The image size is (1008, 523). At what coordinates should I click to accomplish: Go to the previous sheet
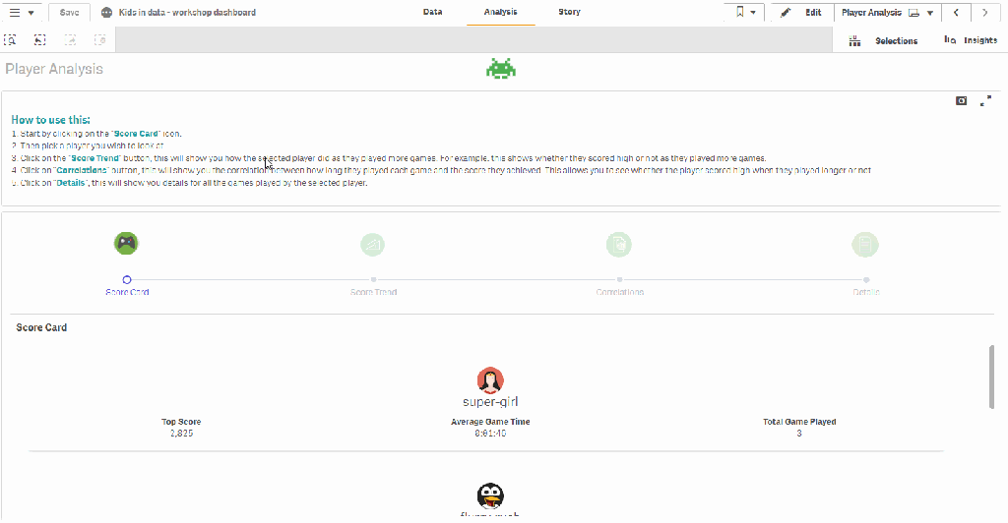click(956, 13)
